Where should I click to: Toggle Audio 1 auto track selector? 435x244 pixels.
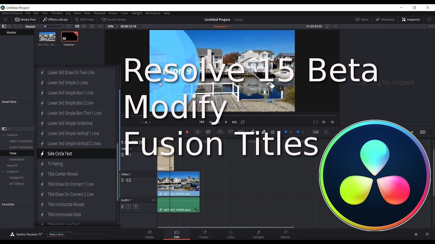(x=122, y=206)
